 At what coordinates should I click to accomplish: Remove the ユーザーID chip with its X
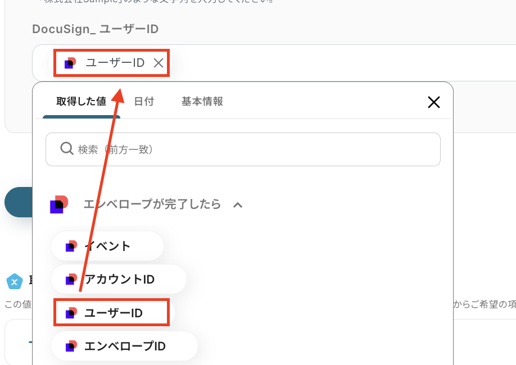(159, 63)
